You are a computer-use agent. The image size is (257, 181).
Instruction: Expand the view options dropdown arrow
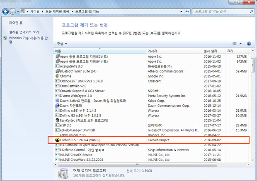[x=241, y=43]
